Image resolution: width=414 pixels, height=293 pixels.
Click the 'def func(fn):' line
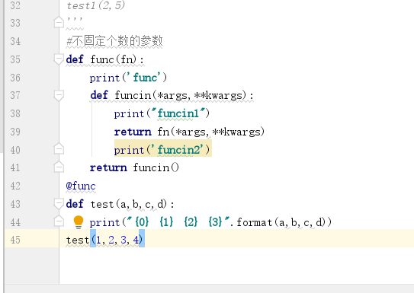click(105, 59)
